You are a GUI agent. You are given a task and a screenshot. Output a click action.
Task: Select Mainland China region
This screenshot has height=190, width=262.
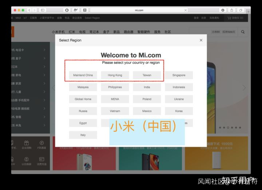click(x=83, y=75)
